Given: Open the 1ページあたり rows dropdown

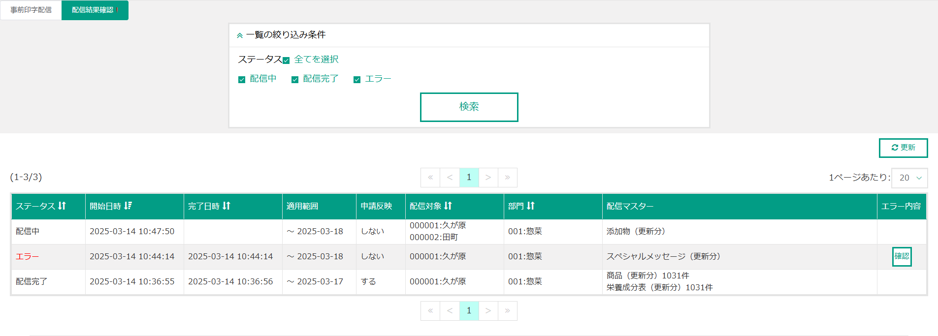Looking at the screenshot, I should (x=909, y=178).
